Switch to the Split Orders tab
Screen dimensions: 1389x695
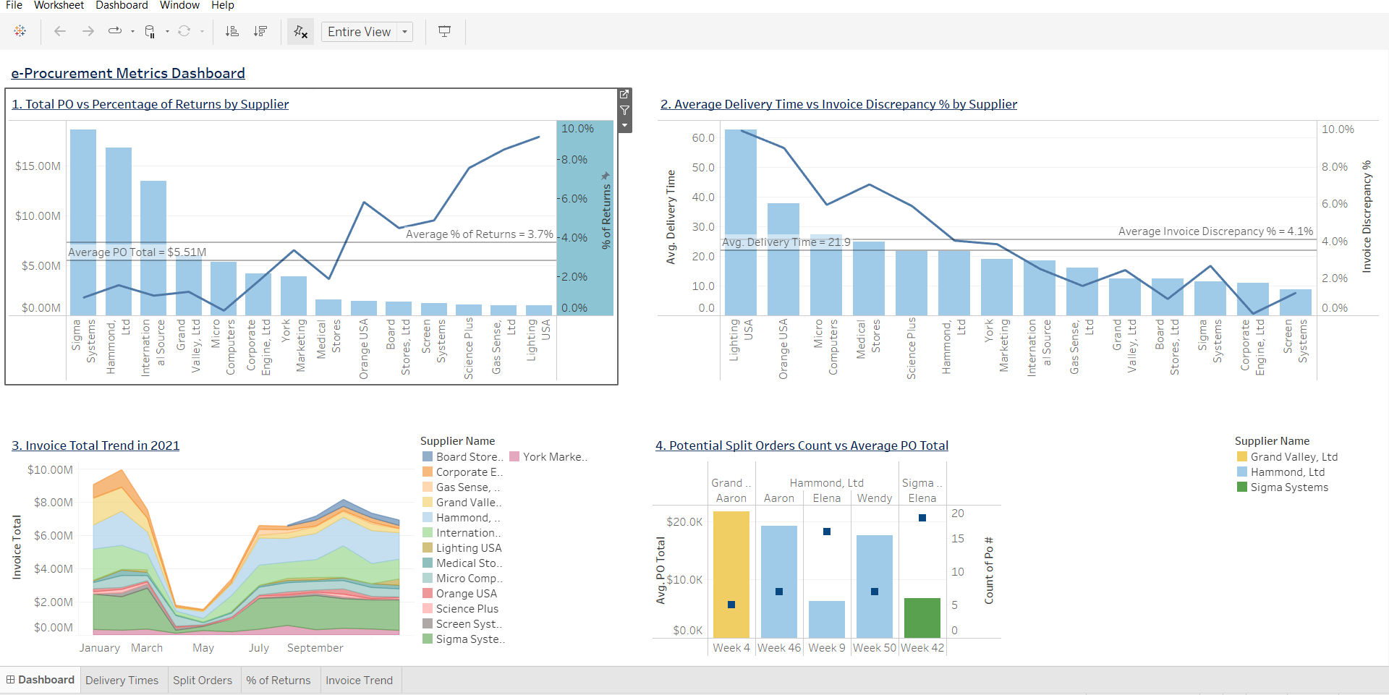[x=203, y=681]
